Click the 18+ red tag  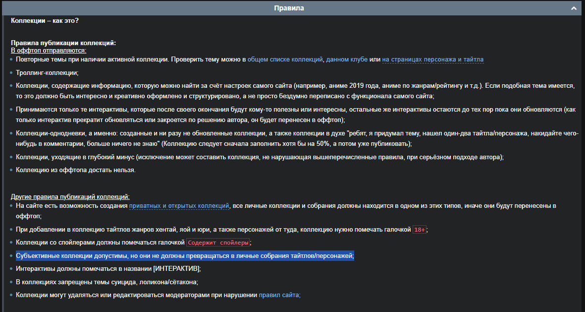(419, 230)
